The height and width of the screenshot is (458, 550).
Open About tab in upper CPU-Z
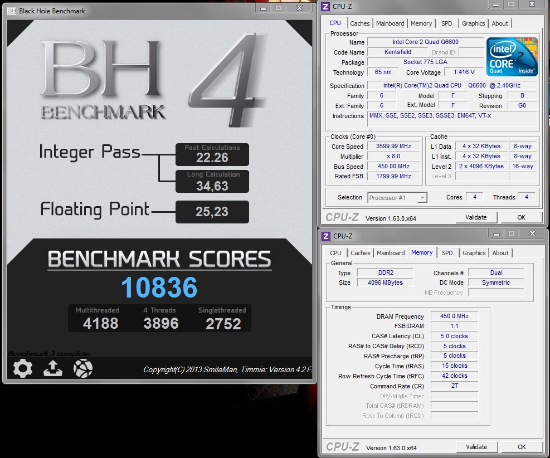click(x=500, y=23)
